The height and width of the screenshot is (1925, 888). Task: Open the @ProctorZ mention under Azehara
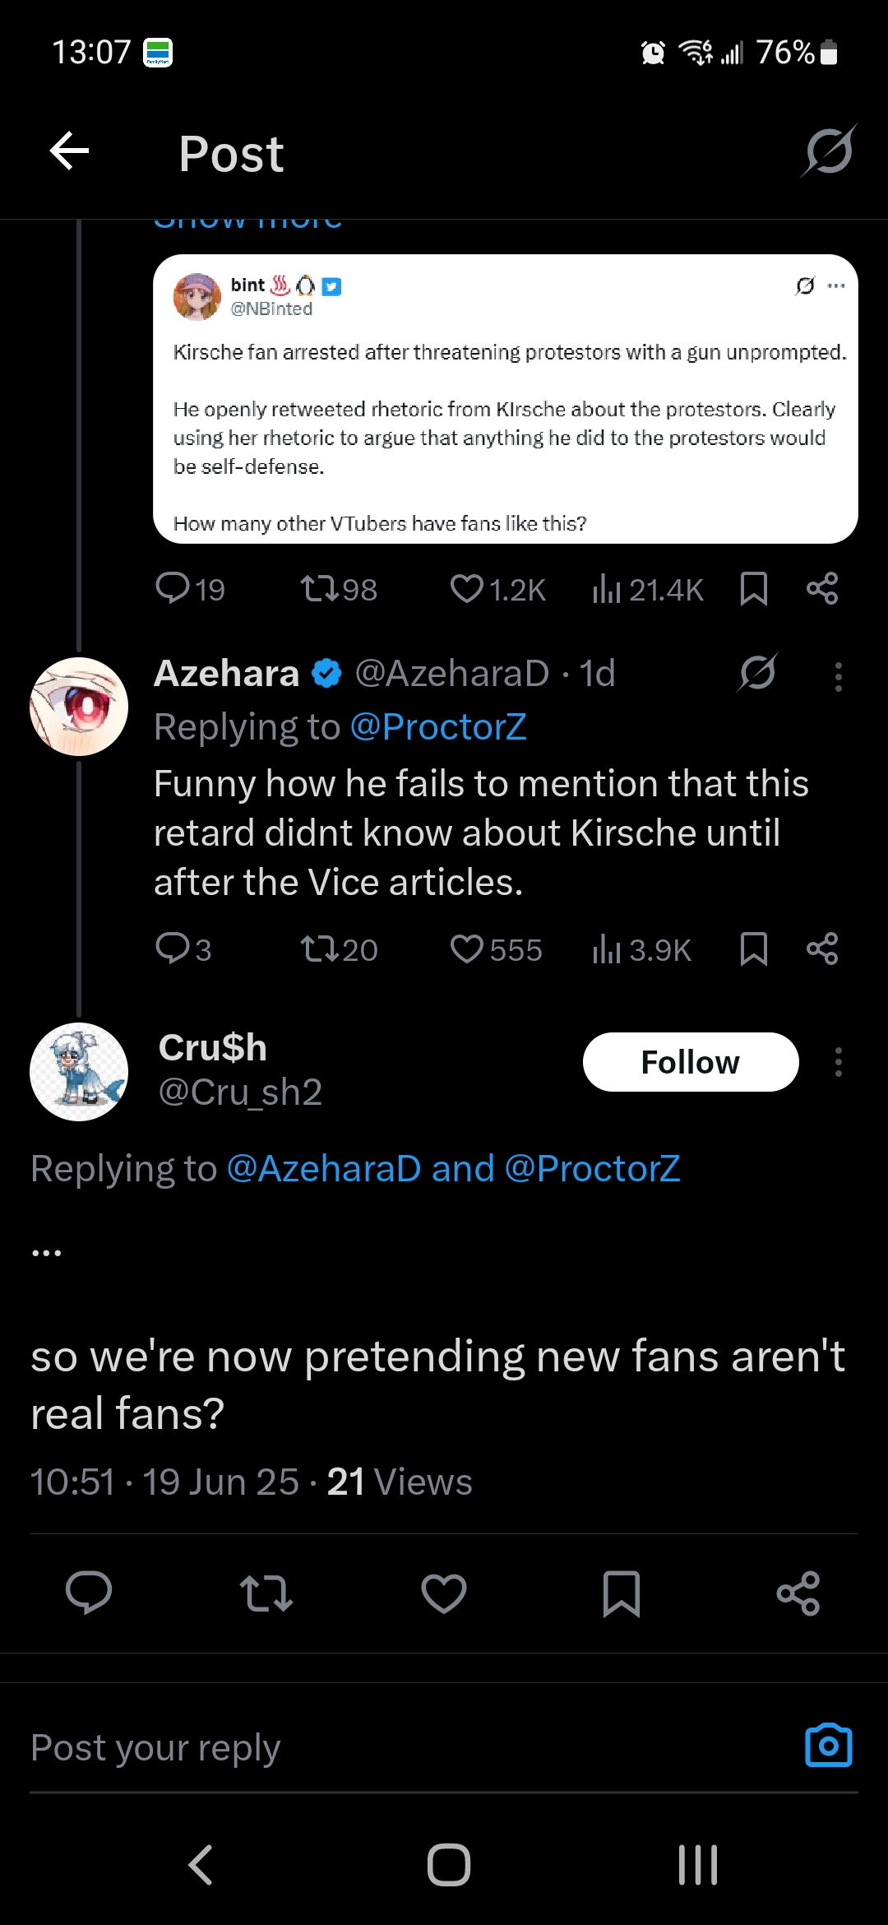click(x=438, y=727)
